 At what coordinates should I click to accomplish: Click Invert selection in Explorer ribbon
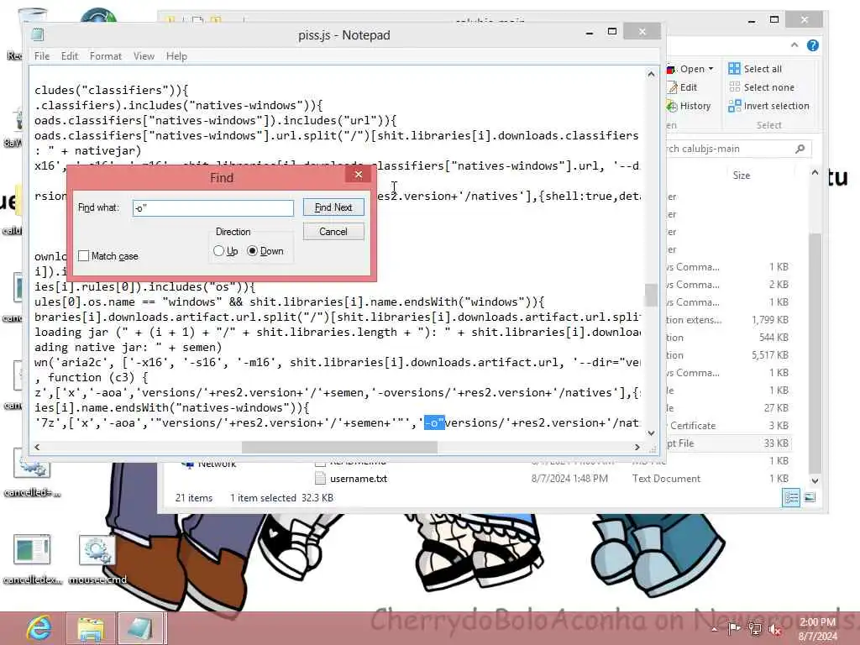[769, 106]
